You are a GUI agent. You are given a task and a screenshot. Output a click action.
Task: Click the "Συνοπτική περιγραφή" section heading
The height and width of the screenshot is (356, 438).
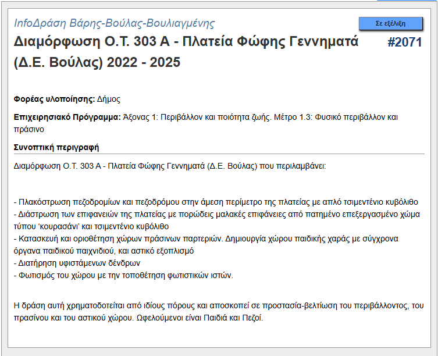[x=56, y=147]
